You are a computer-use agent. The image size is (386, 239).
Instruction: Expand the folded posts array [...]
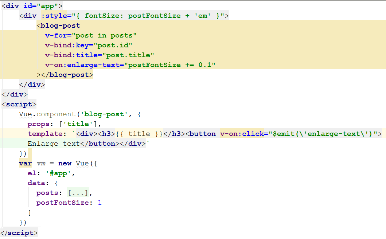click(78, 193)
